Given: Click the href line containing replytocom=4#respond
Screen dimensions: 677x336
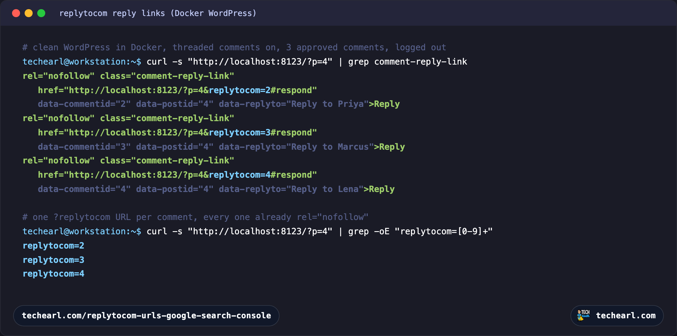Looking at the screenshot, I should (177, 175).
